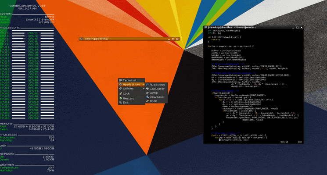Click the PROCESSORS section header

tap(10, 28)
